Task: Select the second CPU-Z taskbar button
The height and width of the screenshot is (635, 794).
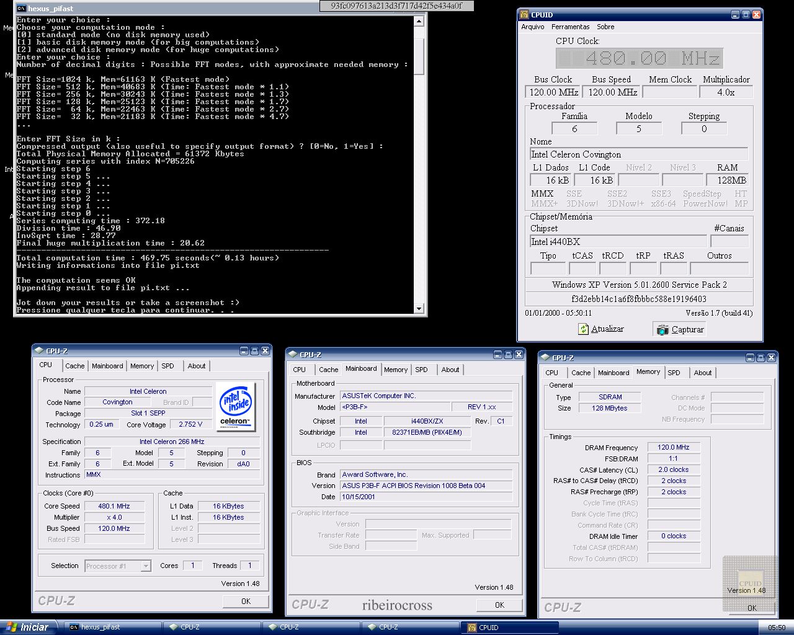Action: (311, 628)
